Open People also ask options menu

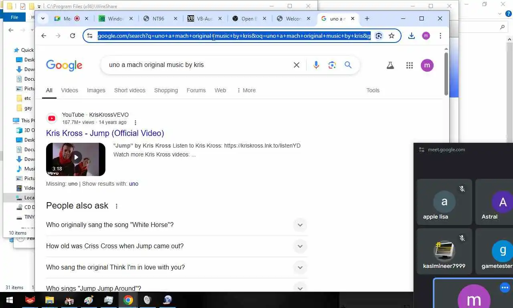[117, 206]
